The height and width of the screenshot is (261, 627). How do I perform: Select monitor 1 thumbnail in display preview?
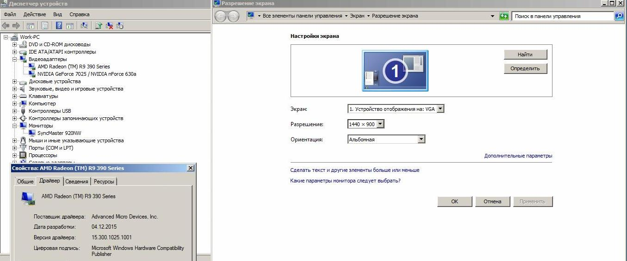pyautogui.click(x=395, y=70)
